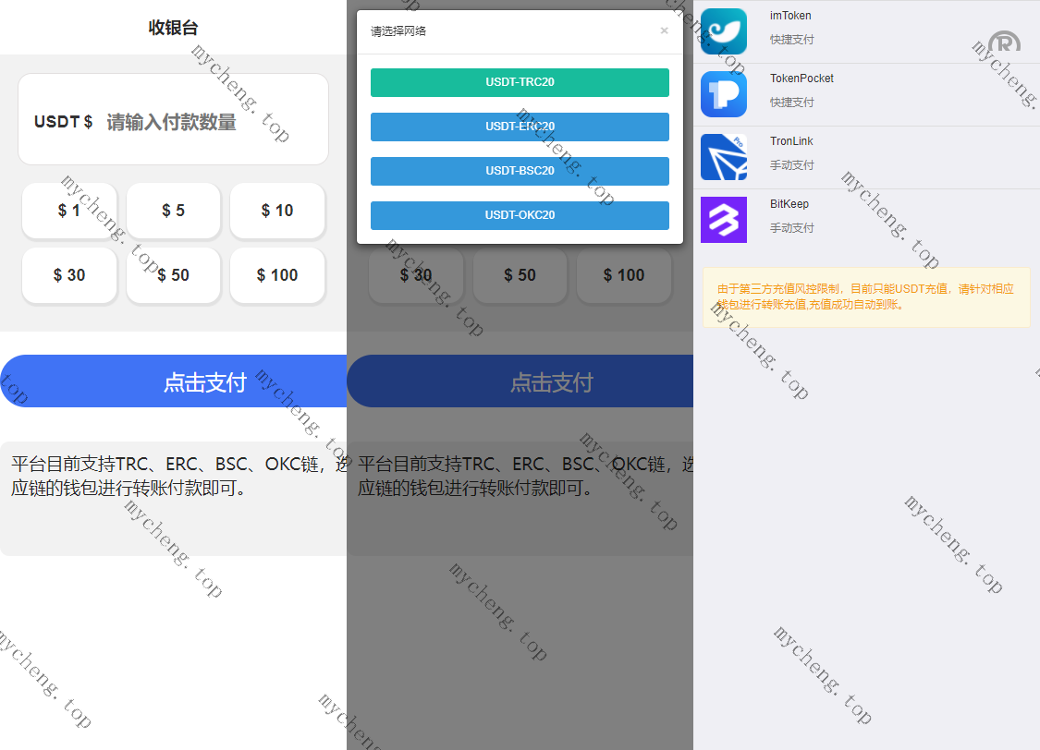Click the imToken wallet icon
The height and width of the screenshot is (750, 1040).
click(x=723, y=30)
